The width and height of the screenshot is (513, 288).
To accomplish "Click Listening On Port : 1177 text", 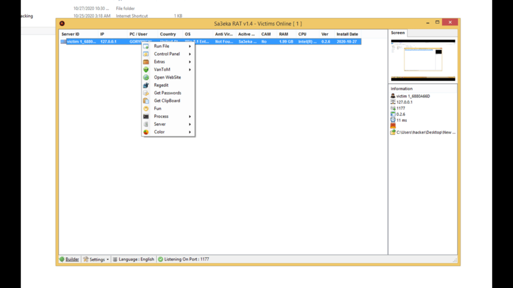I will pyautogui.click(x=186, y=259).
